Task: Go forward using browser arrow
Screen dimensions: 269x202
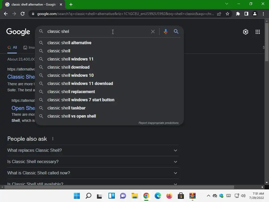Action: point(14,14)
